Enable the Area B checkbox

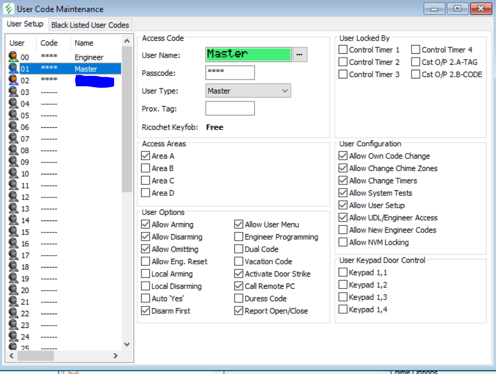coord(145,168)
